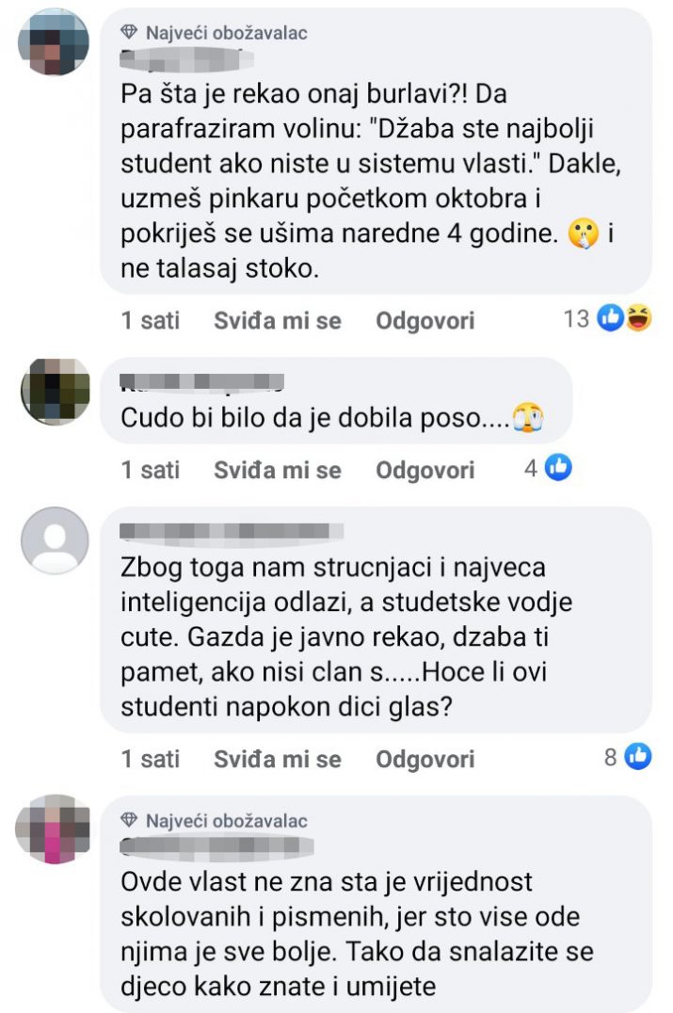Click the like reaction icon beside the count 8
This screenshot has width=673, height=1013.
tap(638, 756)
